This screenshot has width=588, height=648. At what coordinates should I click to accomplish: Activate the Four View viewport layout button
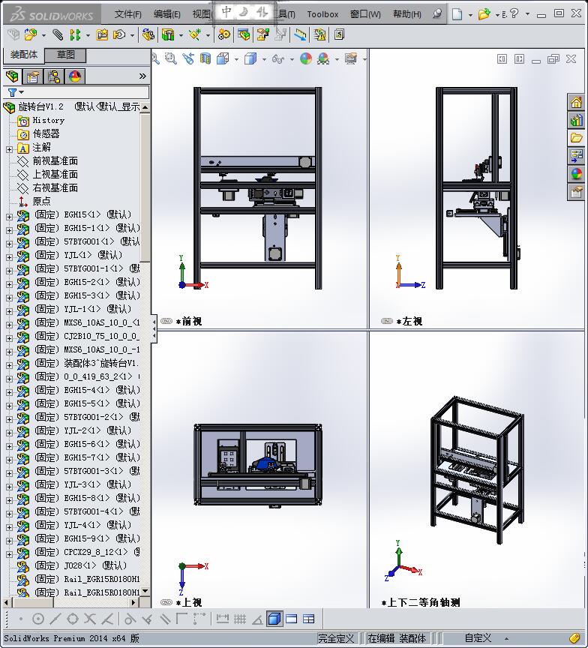point(309,619)
